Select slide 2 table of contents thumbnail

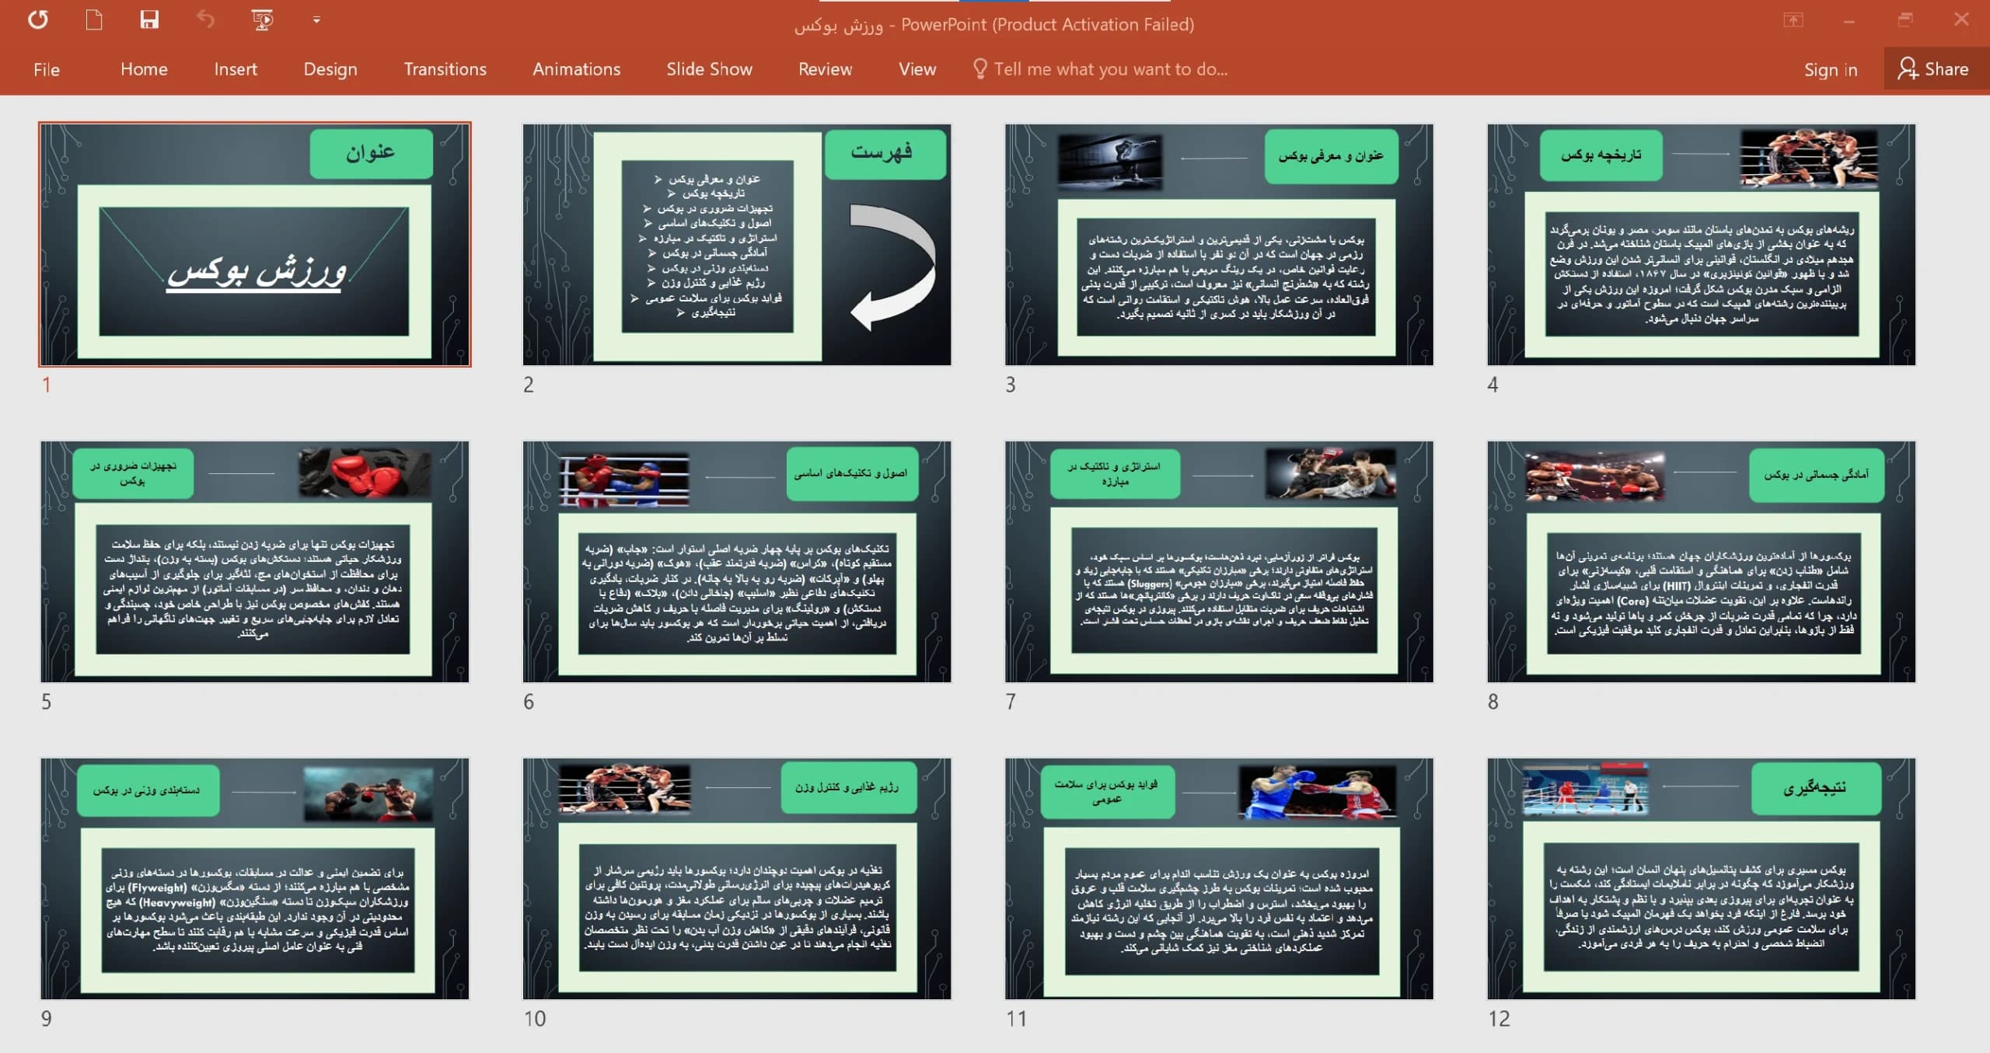click(737, 245)
